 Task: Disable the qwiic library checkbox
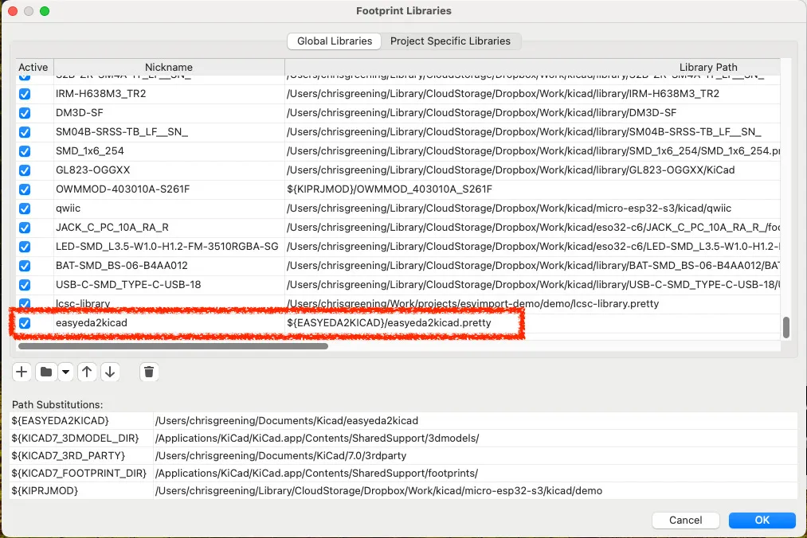24,208
